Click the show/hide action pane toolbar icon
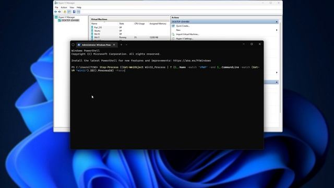This screenshot has height=188, width=334. pos(79,11)
